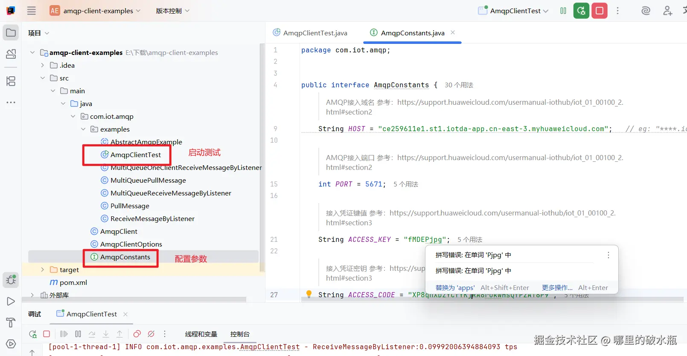Open the Build hammer tool window

coord(11,322)
